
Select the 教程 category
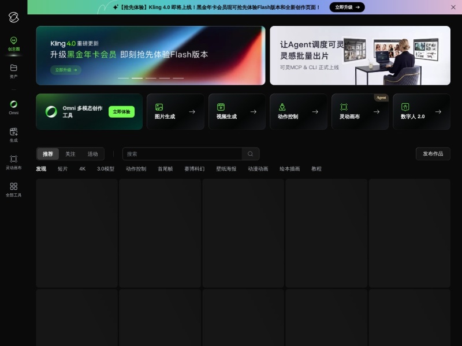[316, 168]
